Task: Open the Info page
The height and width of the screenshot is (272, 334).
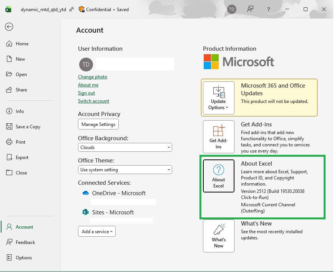Action: 15,111
